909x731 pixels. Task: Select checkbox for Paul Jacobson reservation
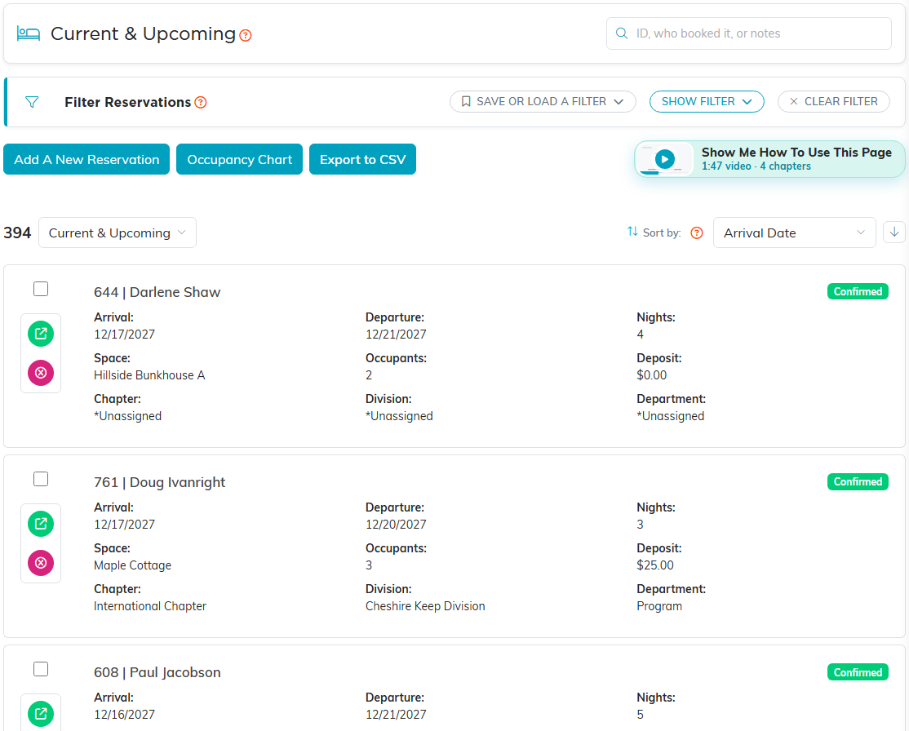click(41, 669)
